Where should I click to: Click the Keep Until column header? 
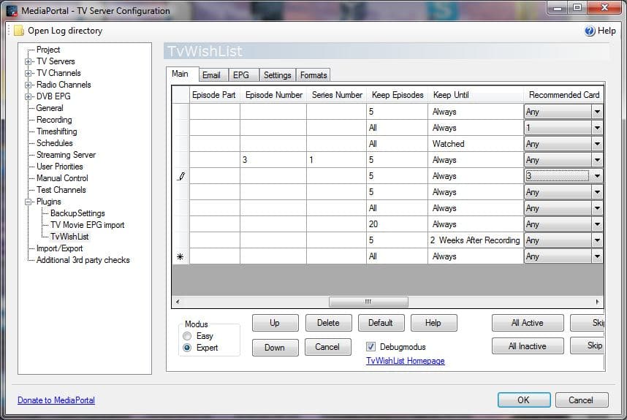(476, 95)
